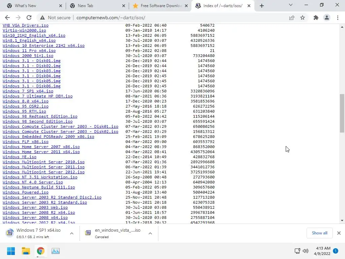Click the scroll up arrow
The image size is (345, 259).
click(342, 27)
